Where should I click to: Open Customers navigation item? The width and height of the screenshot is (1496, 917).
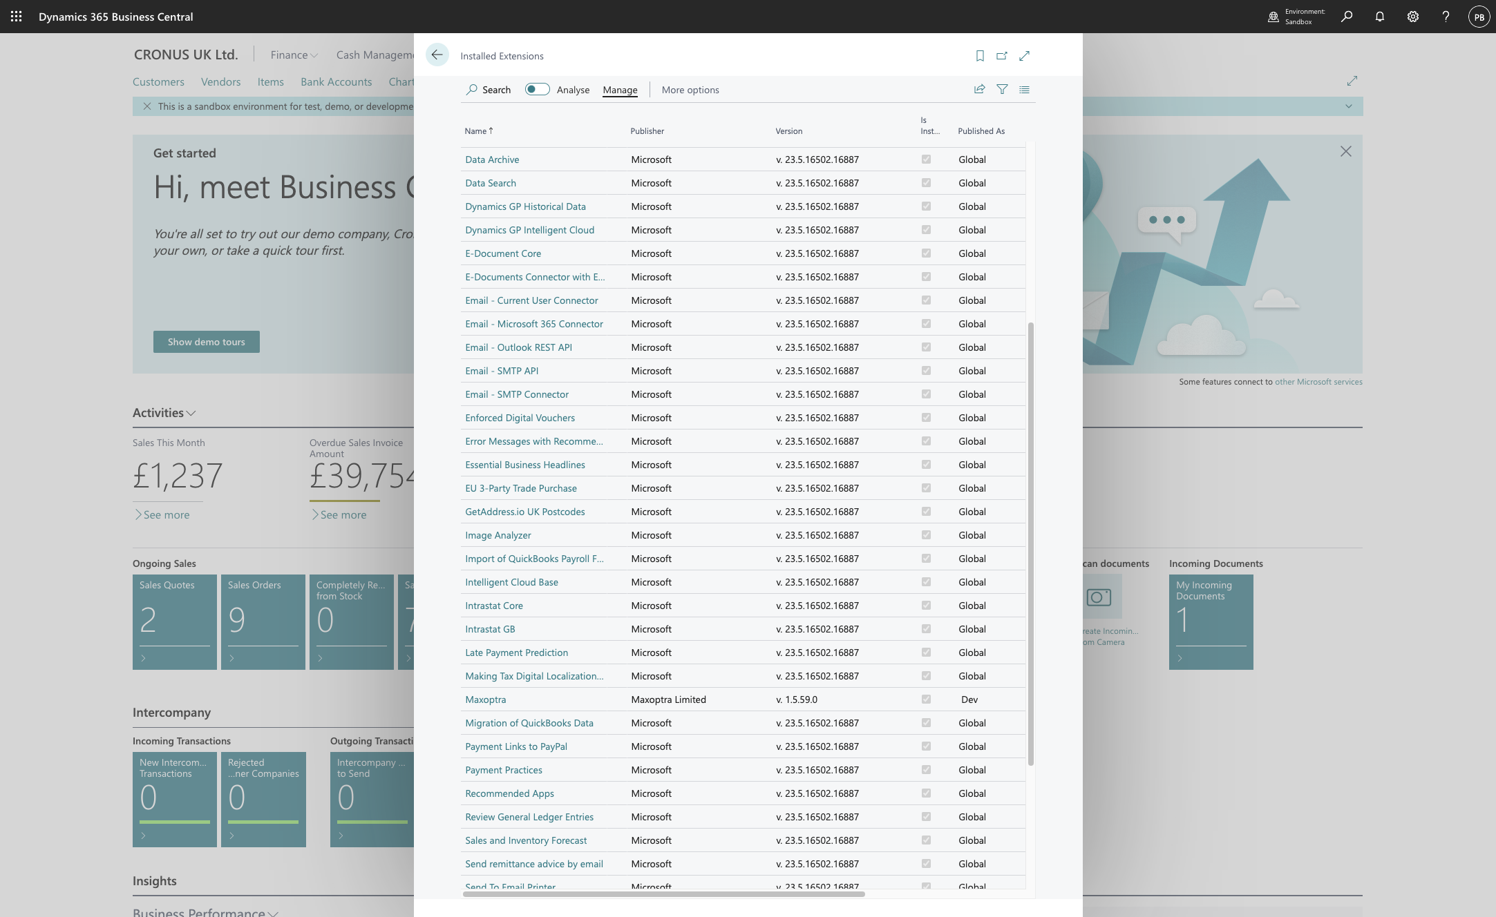pos(158,81)
